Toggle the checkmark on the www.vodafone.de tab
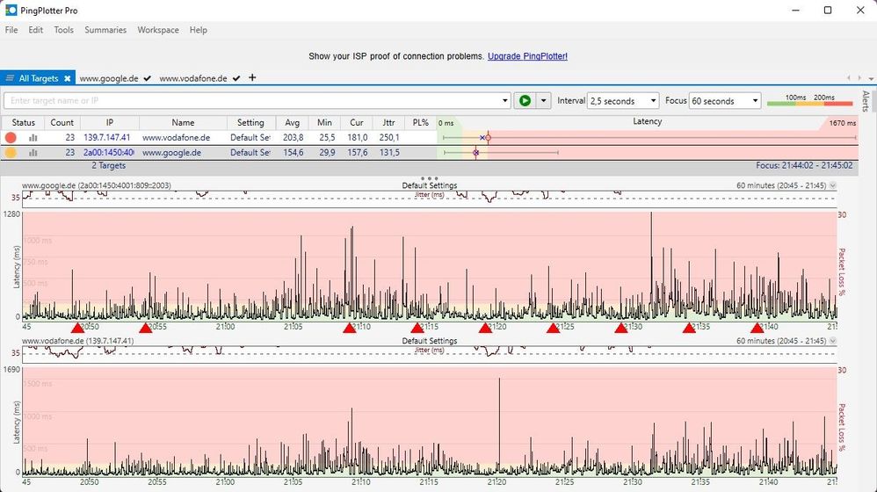Viewport: 877px width, 492px height. 235,78
